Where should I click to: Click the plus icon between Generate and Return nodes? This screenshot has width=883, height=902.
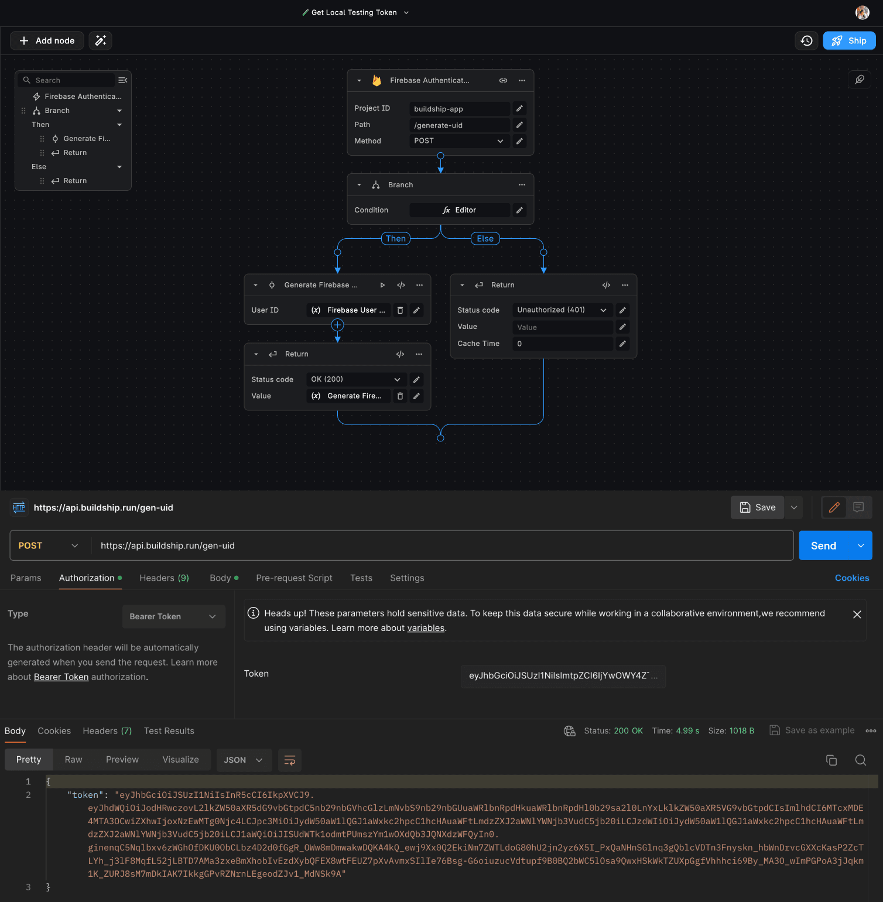pyautogui.click(x=337, y=324)
